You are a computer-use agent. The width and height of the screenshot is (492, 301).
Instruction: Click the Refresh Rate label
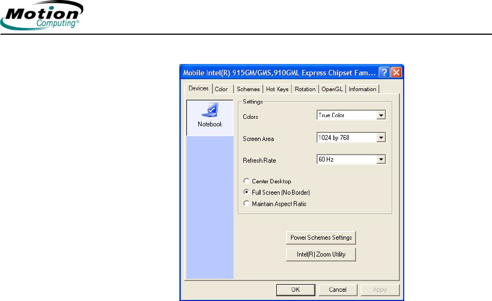259,161
